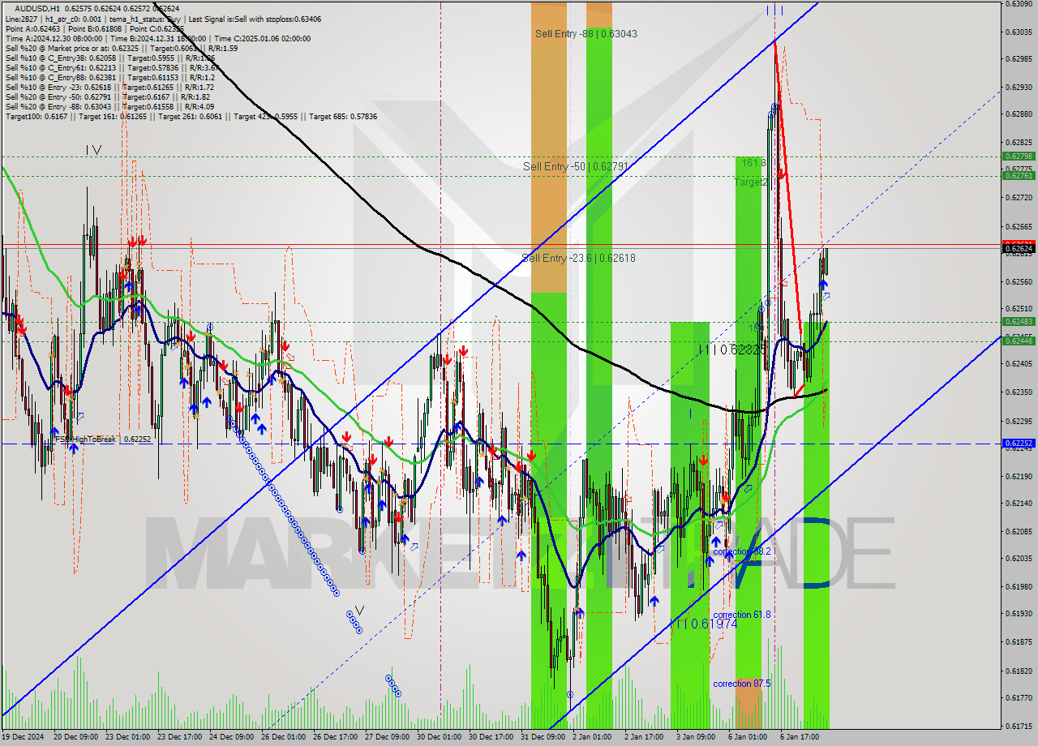The height and width of the screenshot is (746, 1038).
Task: Click the '20 Dec 09:00' time label
Action: tap(75, 737)
